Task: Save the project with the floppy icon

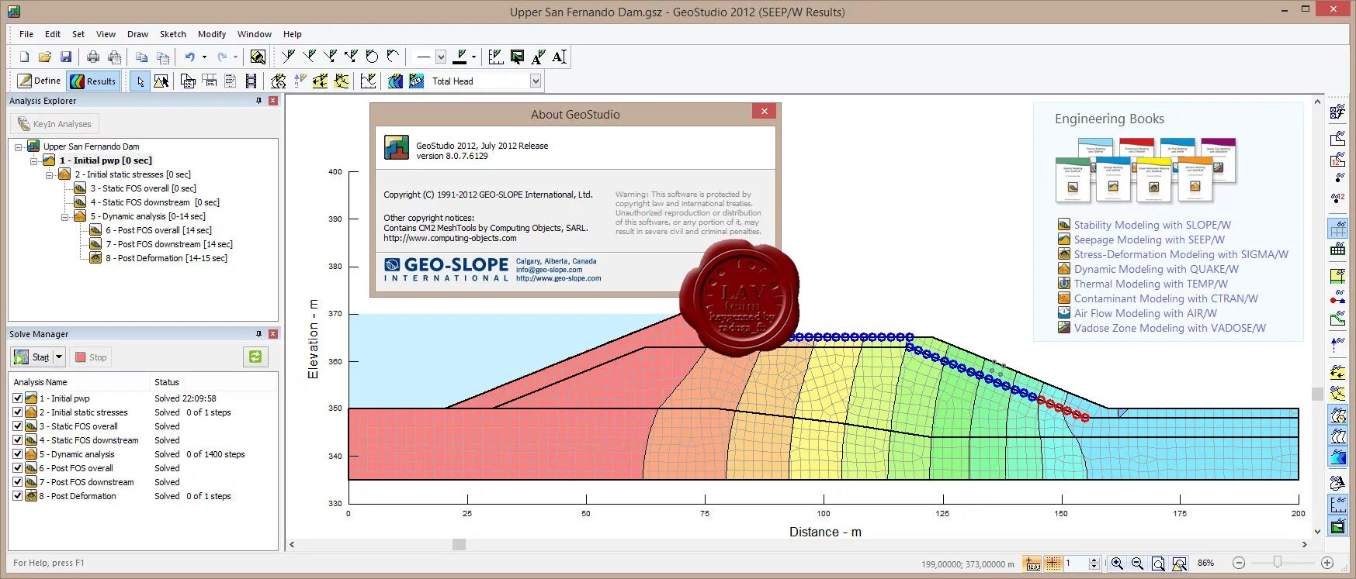Action: point(66,57)
